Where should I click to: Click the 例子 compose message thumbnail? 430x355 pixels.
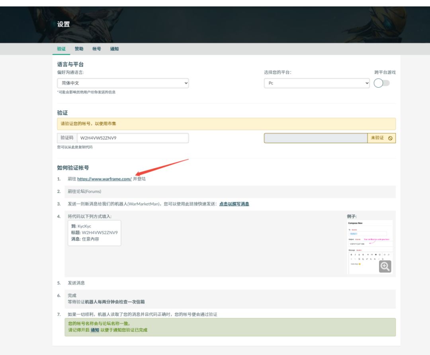(370, 247)
